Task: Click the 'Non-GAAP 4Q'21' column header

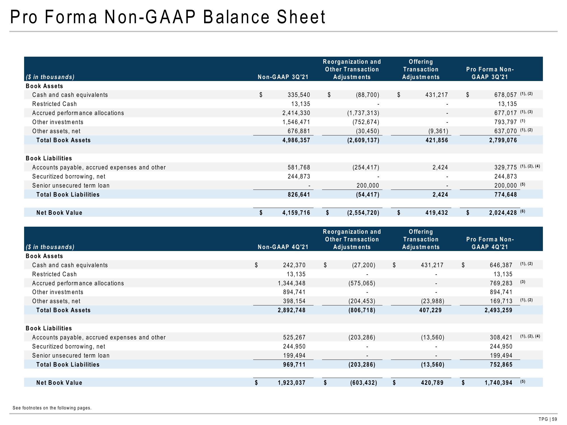Action: tap(283, 247)
